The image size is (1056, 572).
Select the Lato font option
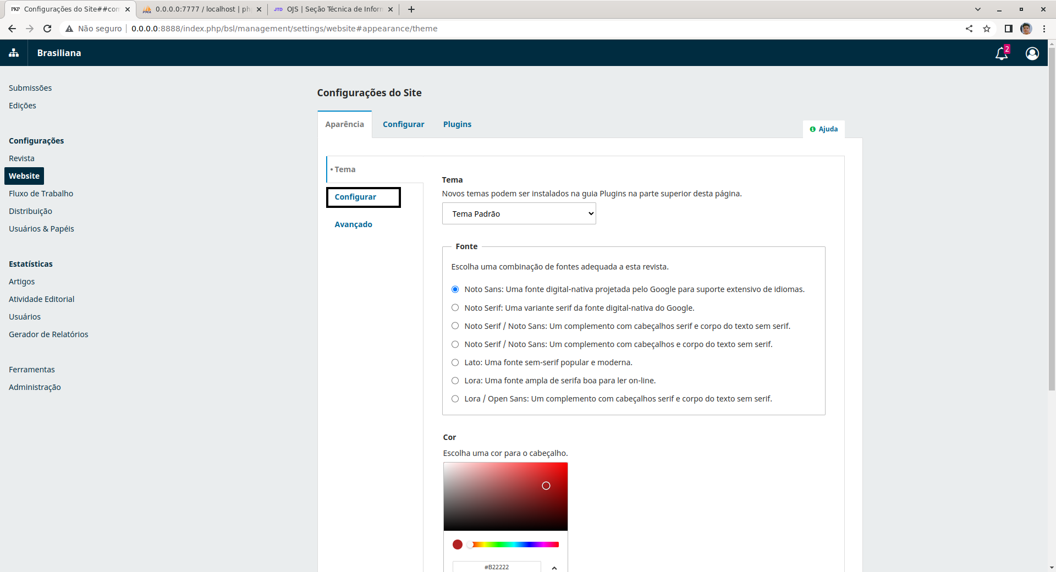(x=455, y=362)
